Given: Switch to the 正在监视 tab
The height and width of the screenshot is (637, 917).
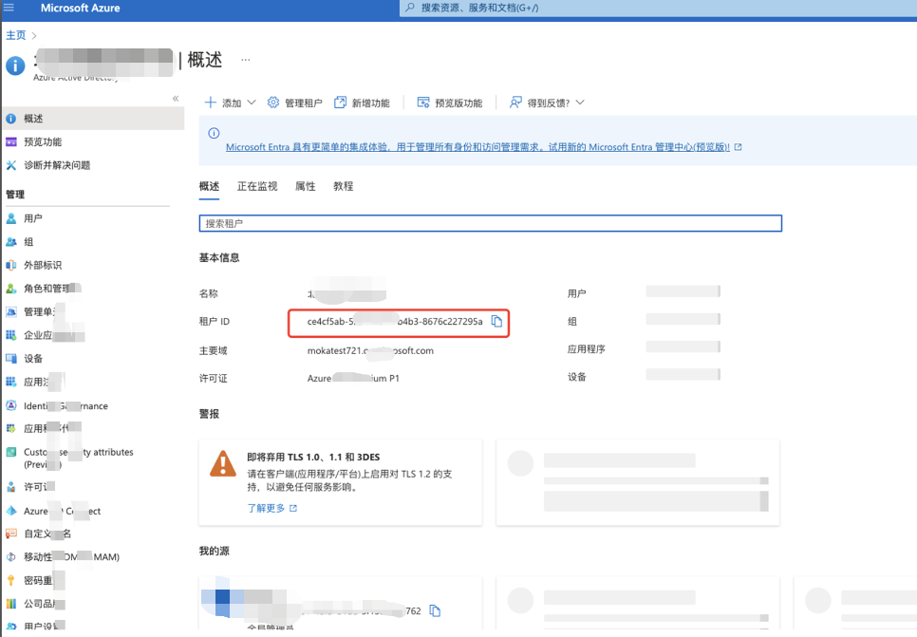Looking at the screenshot, I should point(257,186).
